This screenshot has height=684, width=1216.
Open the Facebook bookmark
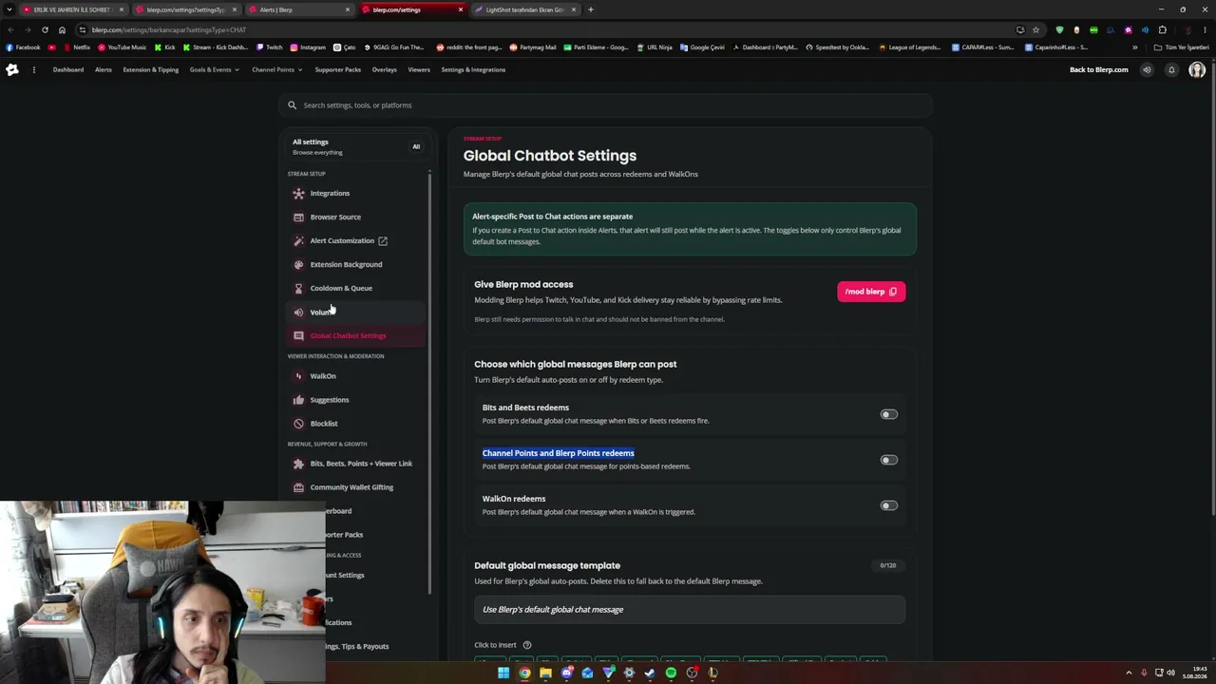(24, 47)
